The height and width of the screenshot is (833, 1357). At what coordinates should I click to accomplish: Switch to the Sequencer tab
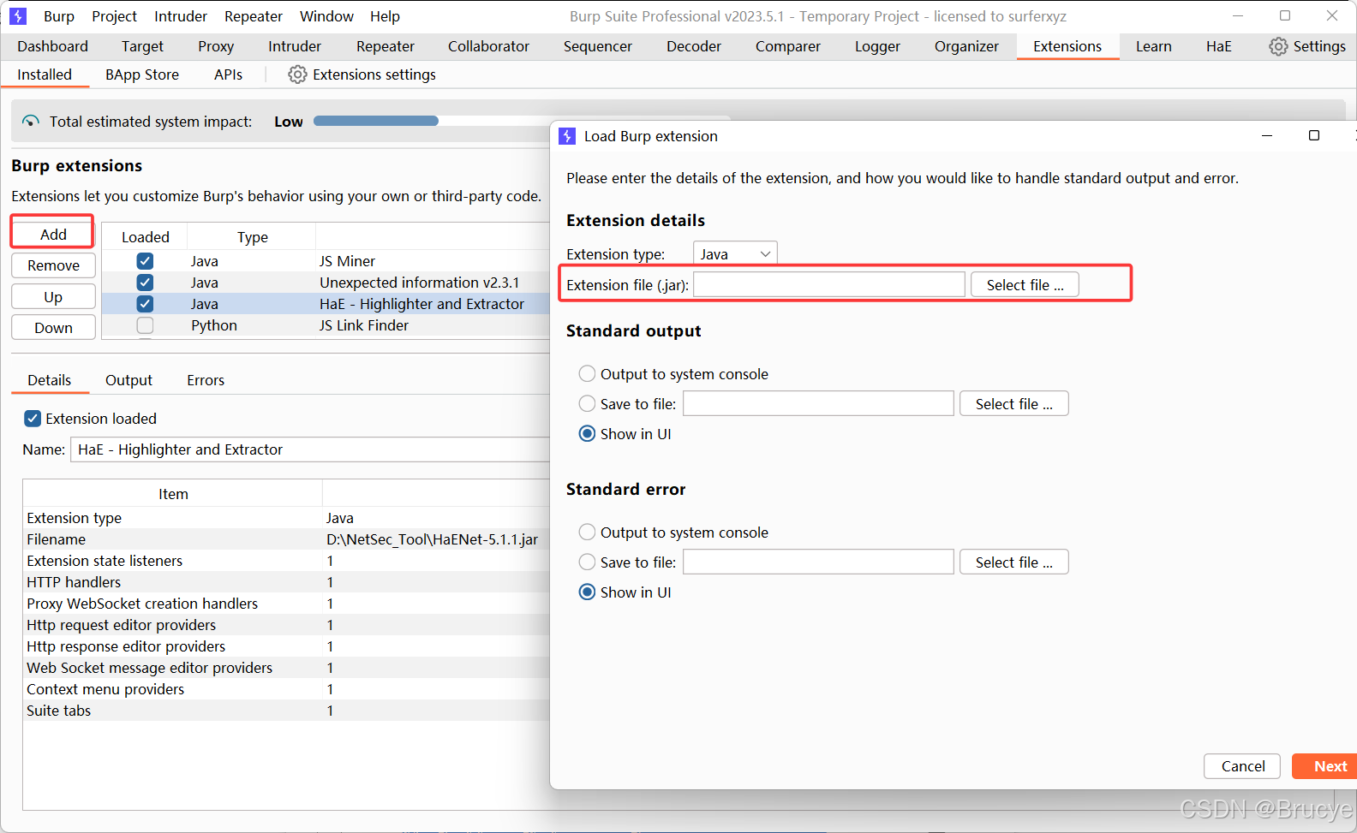(598, 46)
